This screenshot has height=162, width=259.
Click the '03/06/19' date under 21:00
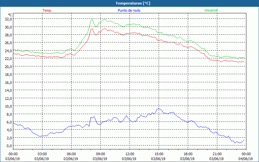coord(216,159)
